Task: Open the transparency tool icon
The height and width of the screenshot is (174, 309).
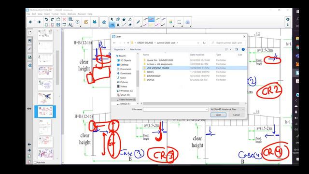Action: click(x=187, y=22)
